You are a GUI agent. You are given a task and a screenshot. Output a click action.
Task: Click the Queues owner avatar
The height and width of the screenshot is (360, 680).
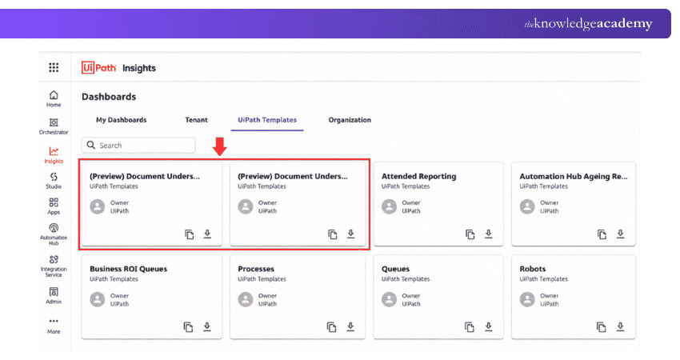pyautogui.click(x=390, y=299)
